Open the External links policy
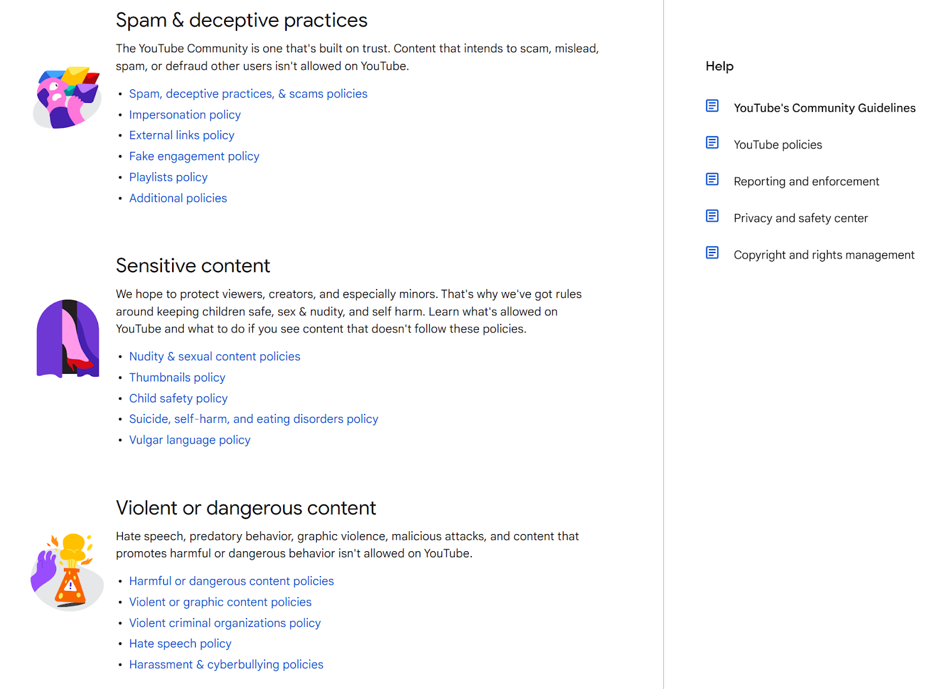This screenshot has height=689, width=946. [182, 135]
